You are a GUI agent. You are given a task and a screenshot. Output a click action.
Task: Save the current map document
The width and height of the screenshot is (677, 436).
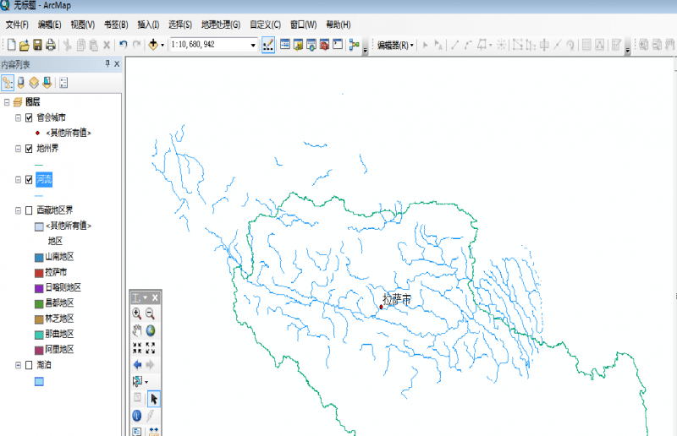click(x=37, y=45)
